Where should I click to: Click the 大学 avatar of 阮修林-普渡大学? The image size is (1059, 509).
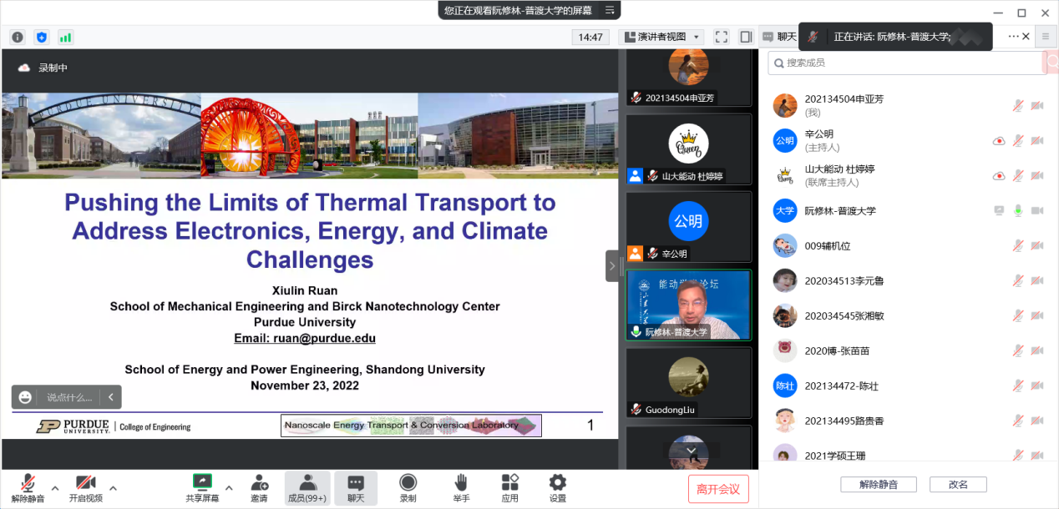point(784,210)
